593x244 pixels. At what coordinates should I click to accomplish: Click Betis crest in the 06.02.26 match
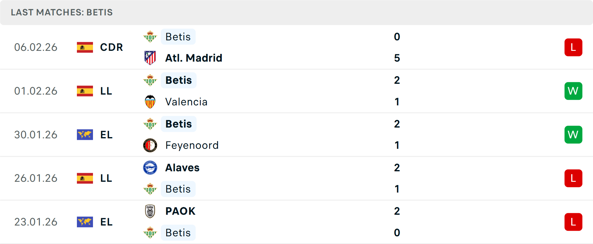(150, 37)
